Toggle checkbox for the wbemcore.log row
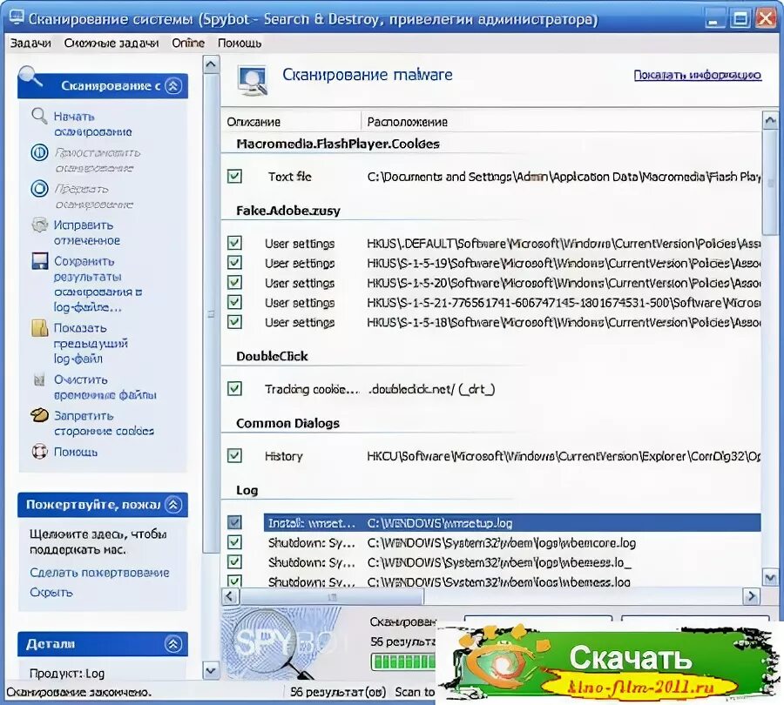784x705 pixels. [234, 542]
